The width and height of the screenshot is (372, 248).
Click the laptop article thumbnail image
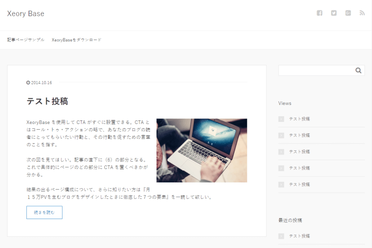202,150
